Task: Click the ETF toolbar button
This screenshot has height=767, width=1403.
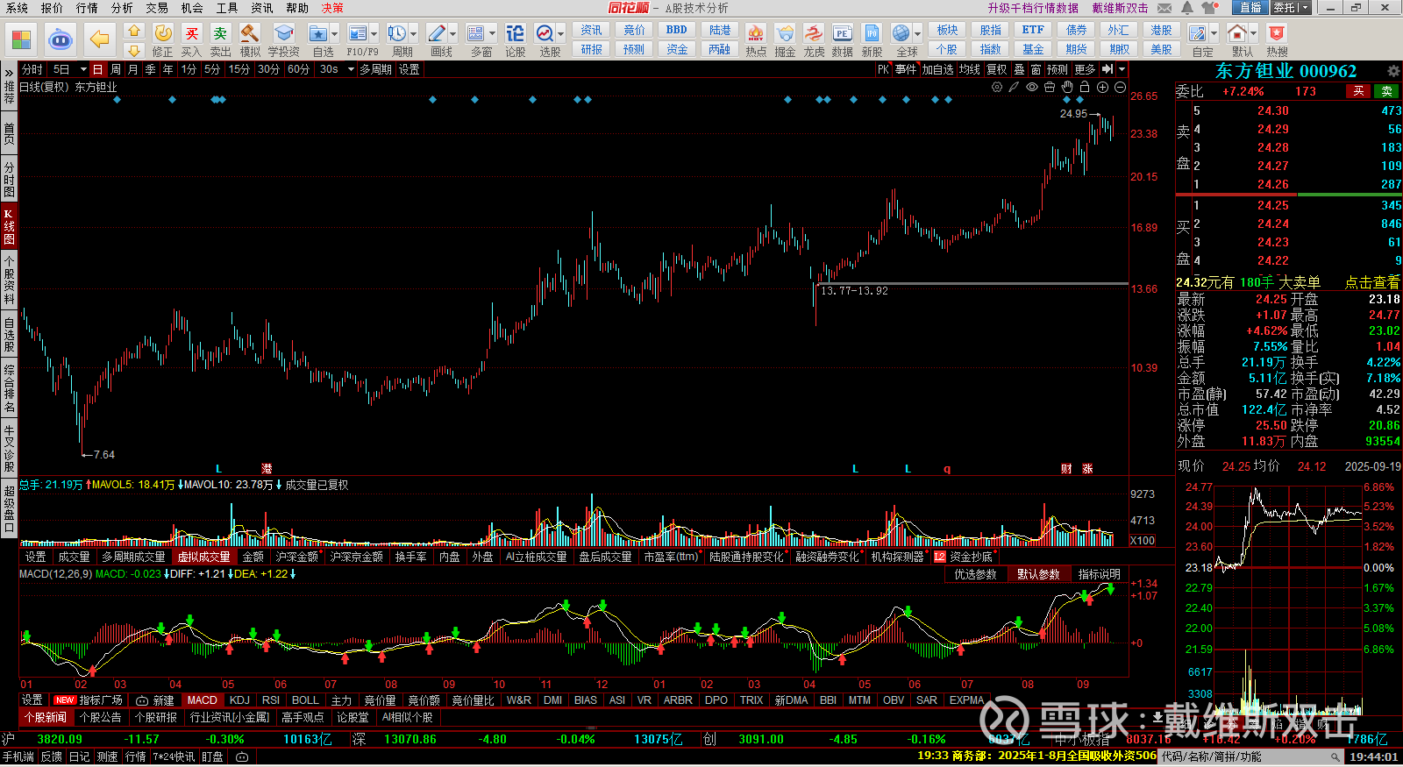Action: pyautogui.click(x=1033, y=30)
